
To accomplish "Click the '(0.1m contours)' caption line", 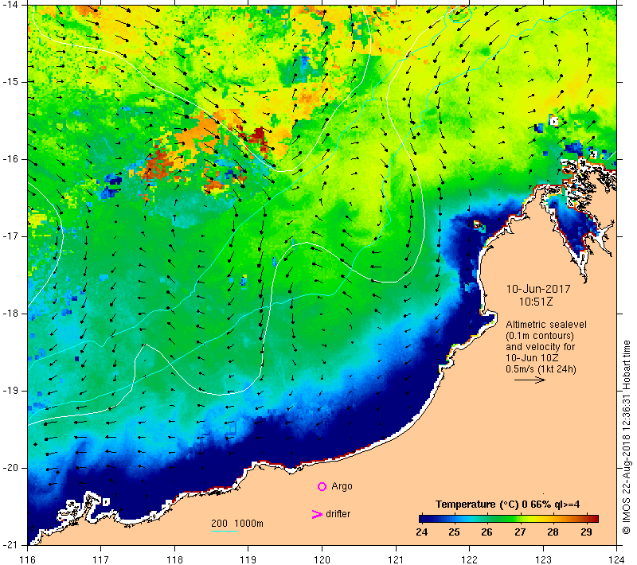I will pos(540,336).
